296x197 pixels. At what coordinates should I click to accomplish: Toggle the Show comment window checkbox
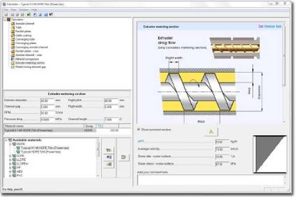click(138, 130)
